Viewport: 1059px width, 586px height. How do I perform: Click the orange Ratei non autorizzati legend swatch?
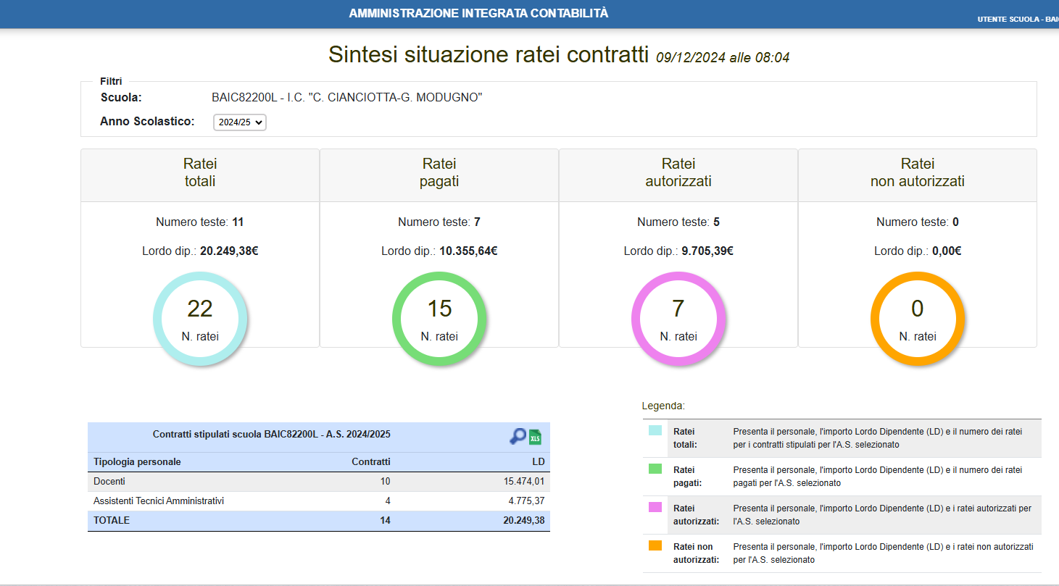tap(655, 546)
